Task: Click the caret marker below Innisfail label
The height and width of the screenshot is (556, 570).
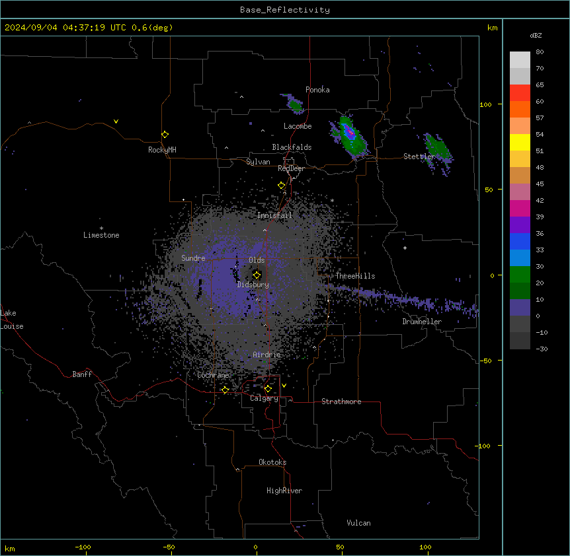Action: 265,230
